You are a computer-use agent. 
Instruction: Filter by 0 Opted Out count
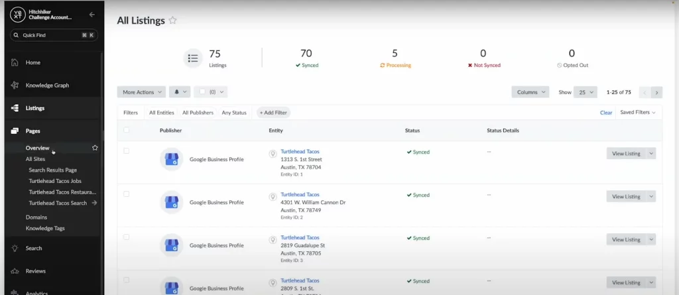572,58
